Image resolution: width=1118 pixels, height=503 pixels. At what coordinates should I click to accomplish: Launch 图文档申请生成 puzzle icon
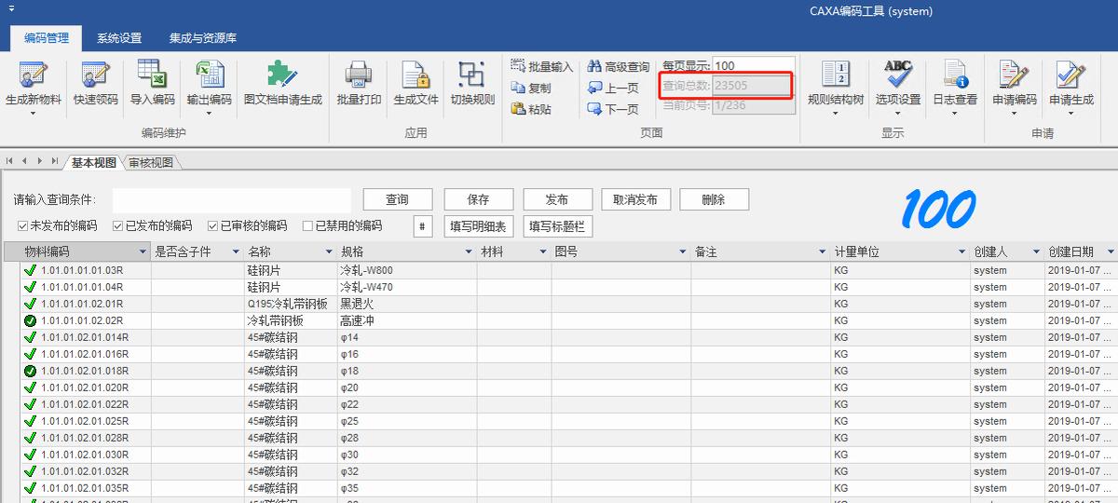tap(282, 75)
